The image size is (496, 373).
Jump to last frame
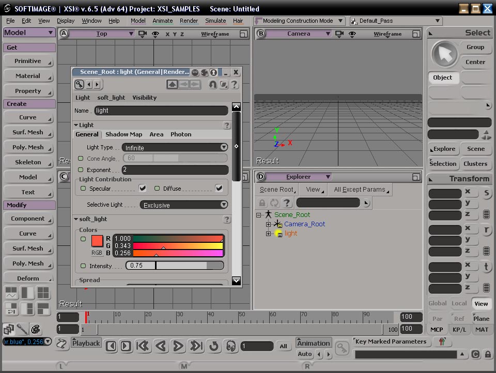point(196,346)
